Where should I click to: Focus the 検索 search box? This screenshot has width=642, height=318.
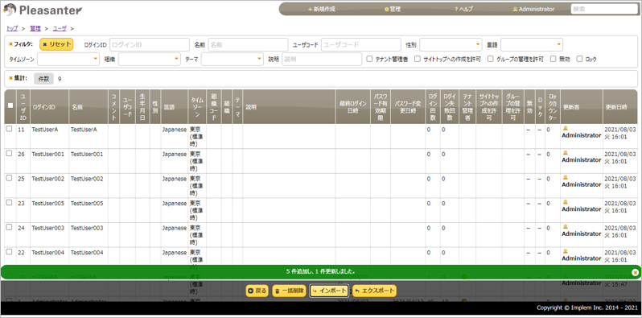(605, 9)
